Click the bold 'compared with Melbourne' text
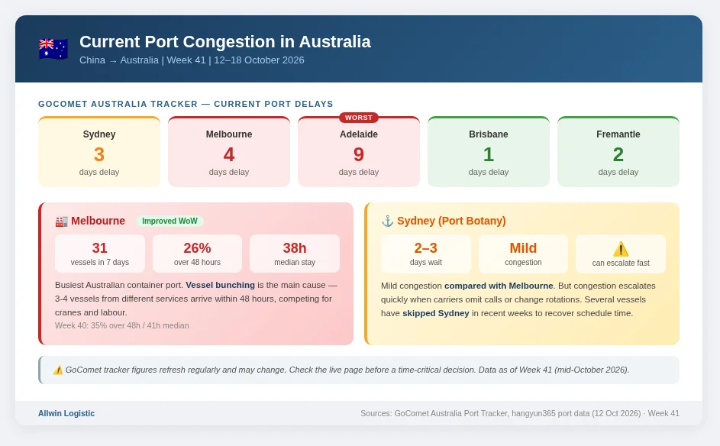Viewport: 720px width, 446px height. pyautogui.click(x=499, y=286)
